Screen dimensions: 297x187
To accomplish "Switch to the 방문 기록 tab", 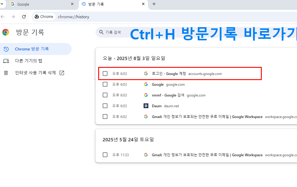I will point(113,4).
